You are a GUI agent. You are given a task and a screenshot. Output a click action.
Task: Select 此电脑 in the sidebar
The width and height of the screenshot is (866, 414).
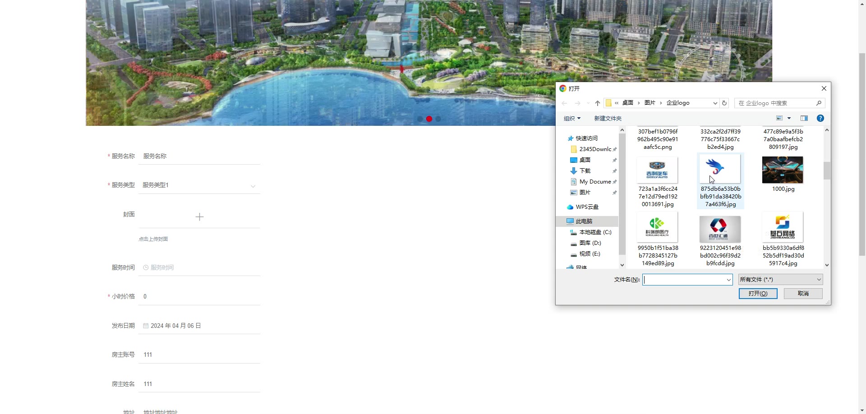pyautogui.click(x=584, y=221)
